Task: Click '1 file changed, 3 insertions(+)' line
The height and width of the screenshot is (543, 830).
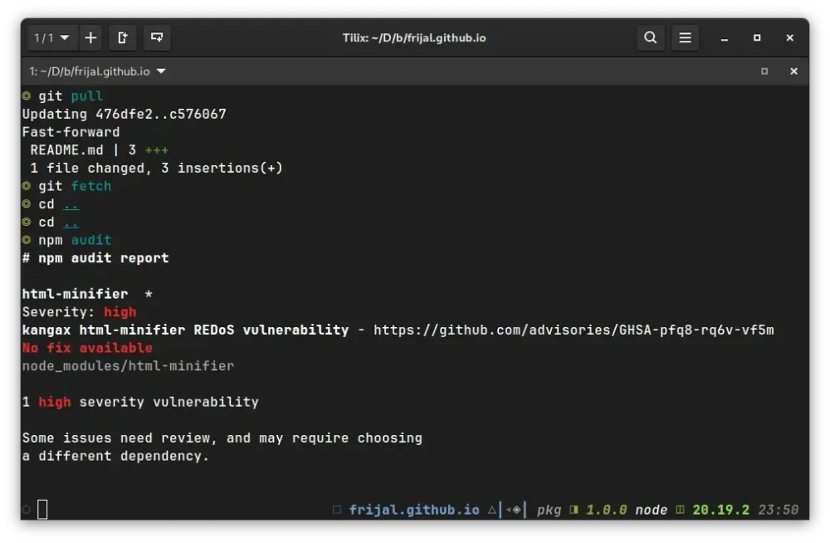Action: click(x=156, y=168)
